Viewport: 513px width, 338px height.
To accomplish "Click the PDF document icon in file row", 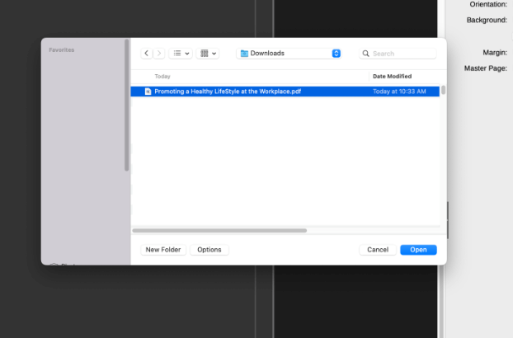I will [148, 92].
